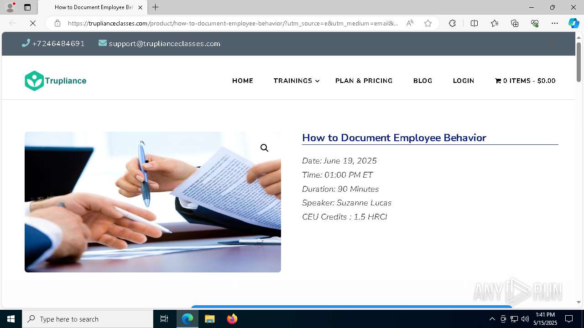Zoom the product image magnifier icon
Screen dimensions: 584x328
pyautogui.click(x=265, y=148)
